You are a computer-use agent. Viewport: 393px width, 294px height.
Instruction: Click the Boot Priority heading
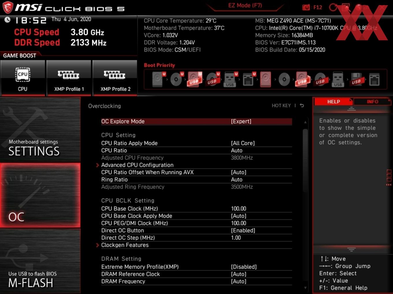[x=160, y=65]
